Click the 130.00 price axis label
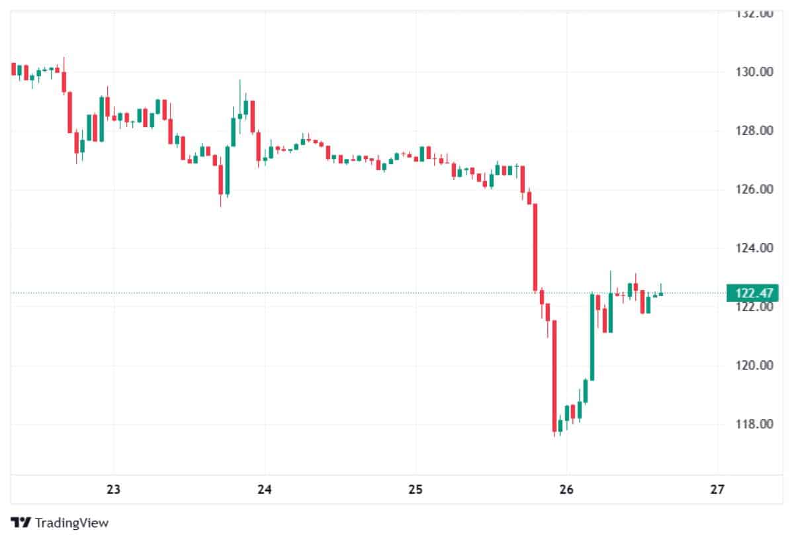The image size is (794, 541). pyautogui.click(x=755, y=72)
